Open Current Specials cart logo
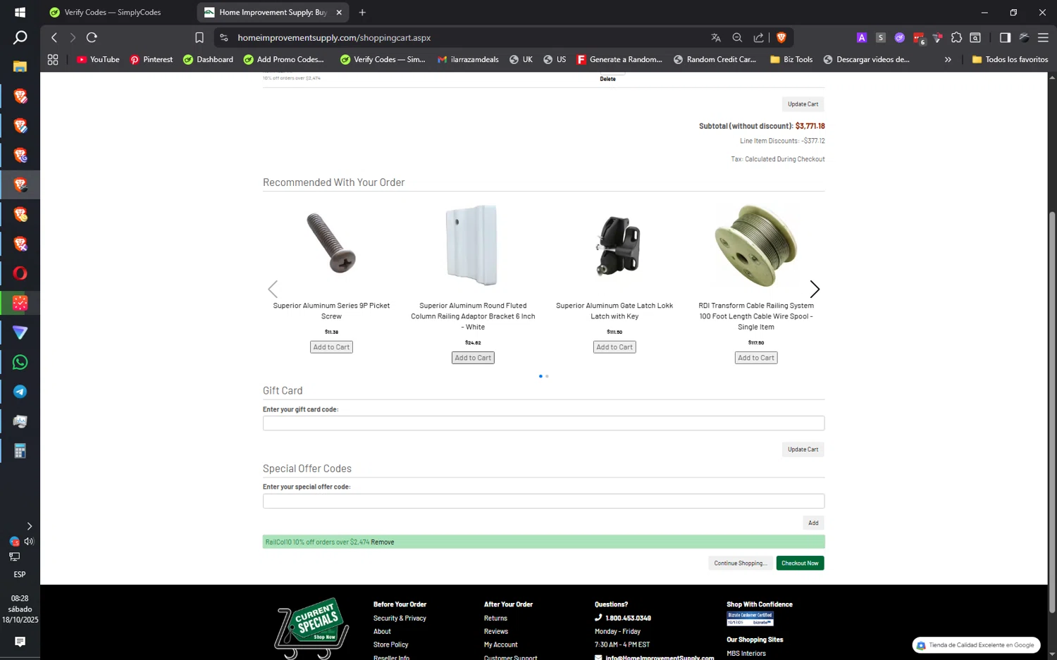 [311, 627]
